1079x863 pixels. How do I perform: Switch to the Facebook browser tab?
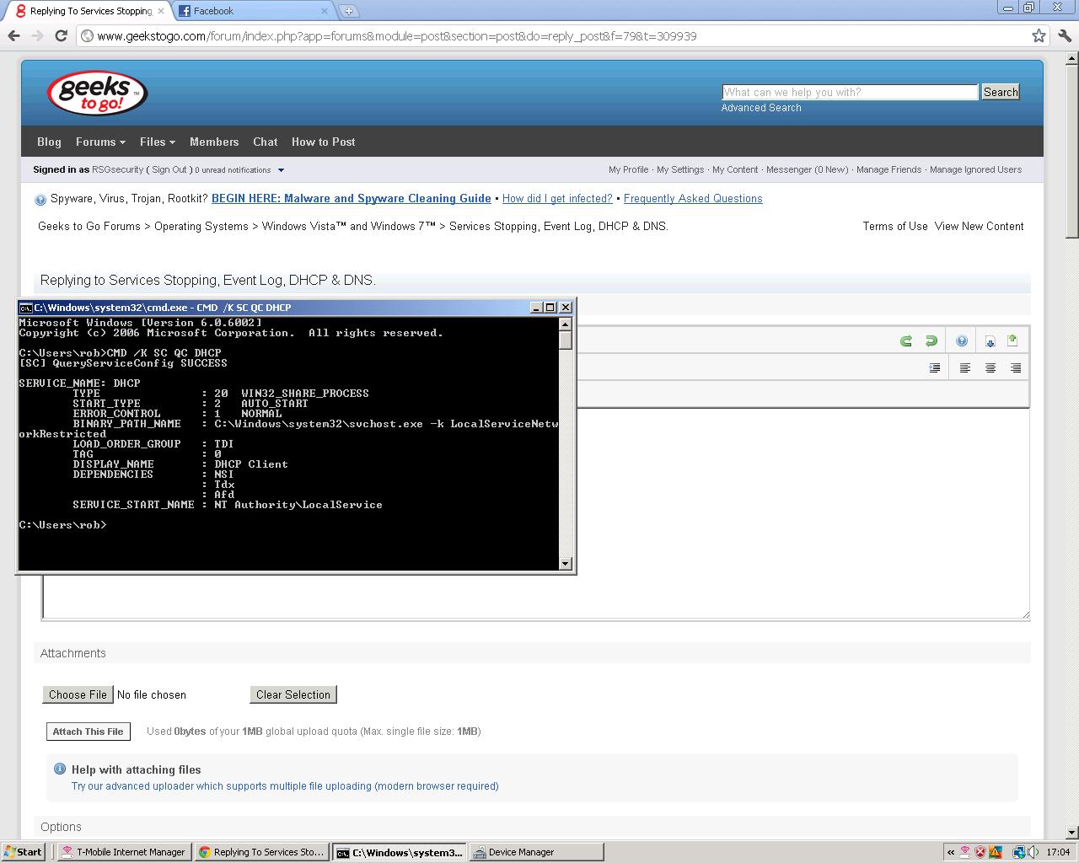tap(253, 11)
